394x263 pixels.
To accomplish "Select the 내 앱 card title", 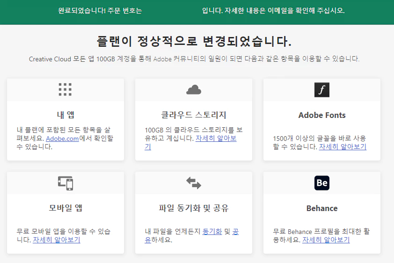I will coord(66,115).
